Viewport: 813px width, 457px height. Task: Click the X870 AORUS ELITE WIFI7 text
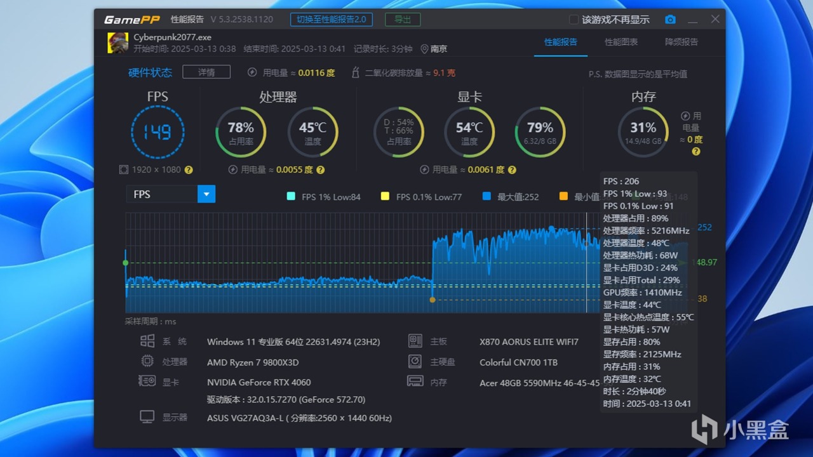tap(529, 342)
